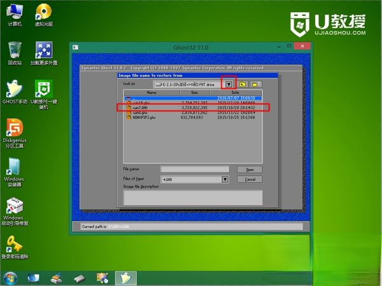Viewport: 382px width, 286px height.
Task: Expand the Look in drive dropdown arrow
Action: 229,85
